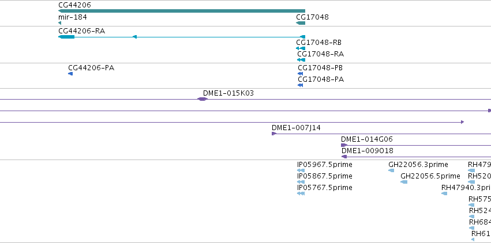The image size is (491, 243).
Task: Select the GH22056.5prime EST glyph
Action: tap(404, 182)
